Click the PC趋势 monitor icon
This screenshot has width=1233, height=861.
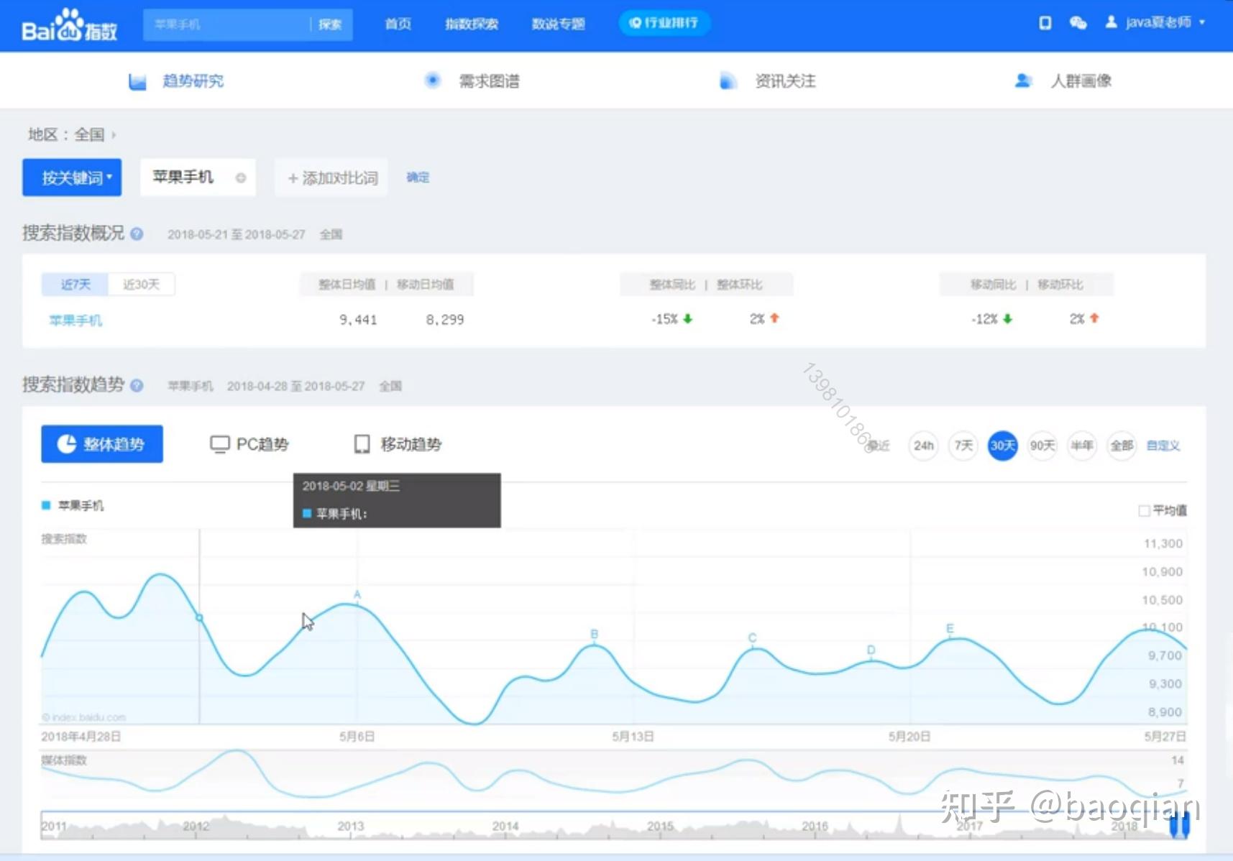click(219, 444)
